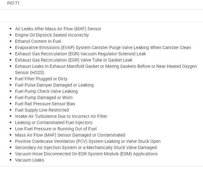The height and width of the screenshot is (170, 203).
Task: Select the 'Ethanol Content In Fuel' line
Action: pyautogui.click(x=38, y=41)
